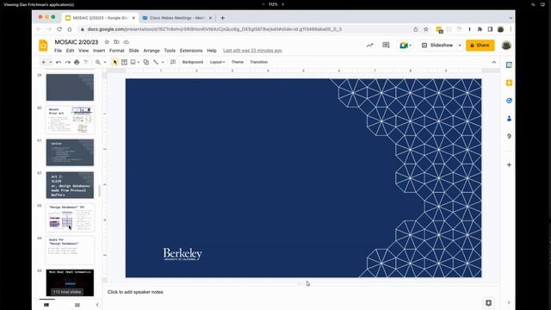Insert an image from toolbar

click(x=133, y=62)
